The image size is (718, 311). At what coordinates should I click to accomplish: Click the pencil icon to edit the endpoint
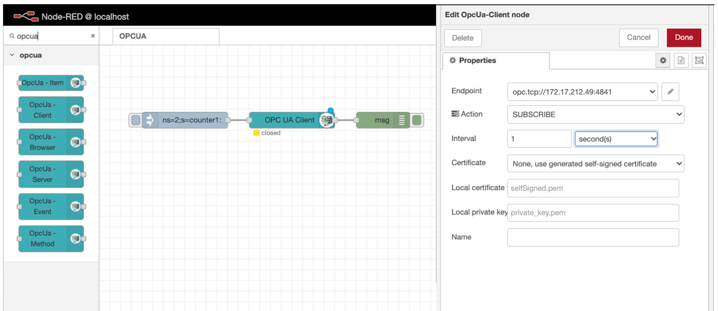tap(671, 92)
